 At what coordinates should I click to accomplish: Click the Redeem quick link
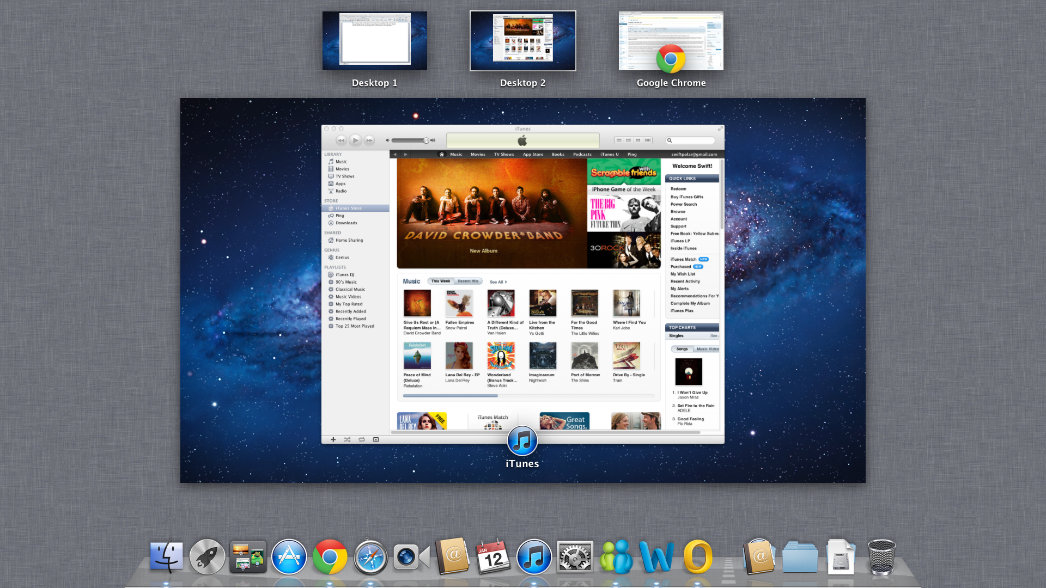click(678, 189)
